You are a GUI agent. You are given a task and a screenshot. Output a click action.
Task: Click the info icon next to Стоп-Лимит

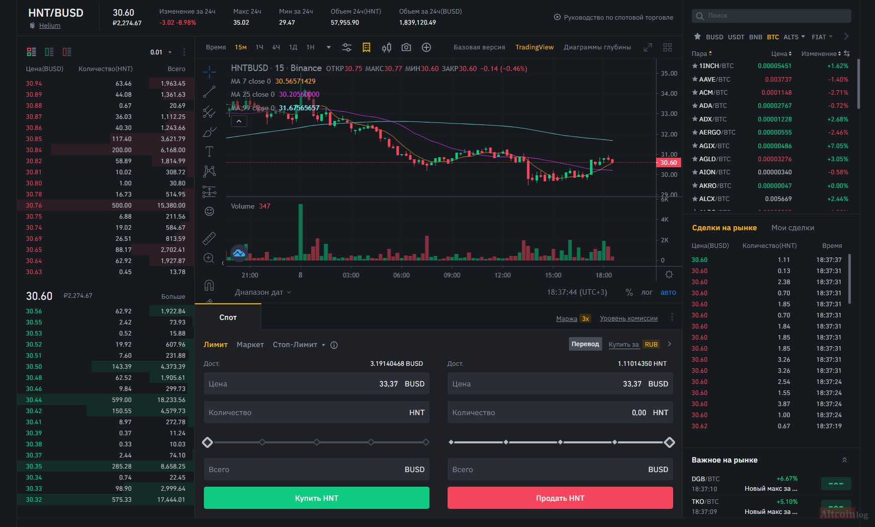coord(334,345)
